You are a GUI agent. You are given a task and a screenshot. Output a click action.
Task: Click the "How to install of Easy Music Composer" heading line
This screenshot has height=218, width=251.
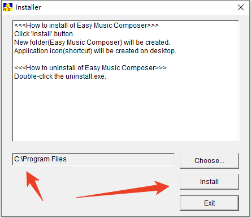coord(86,25)
